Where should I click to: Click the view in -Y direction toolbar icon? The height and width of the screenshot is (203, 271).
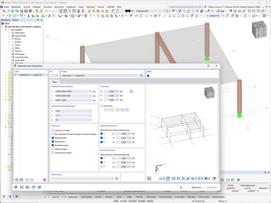tap(254, 11)
